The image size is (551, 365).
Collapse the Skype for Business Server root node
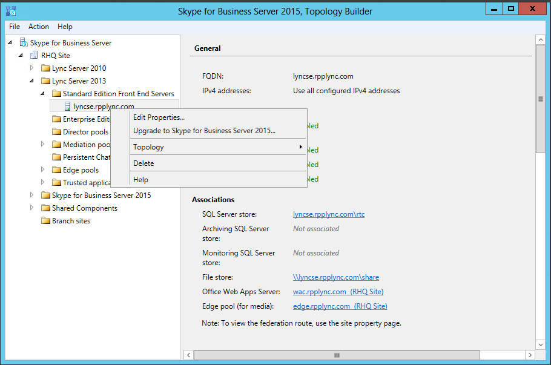click(10, 42)
